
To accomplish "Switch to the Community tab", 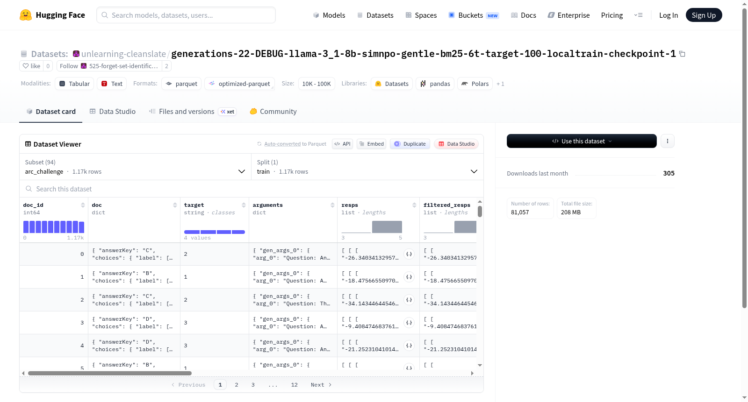I will tap(273, 112).
